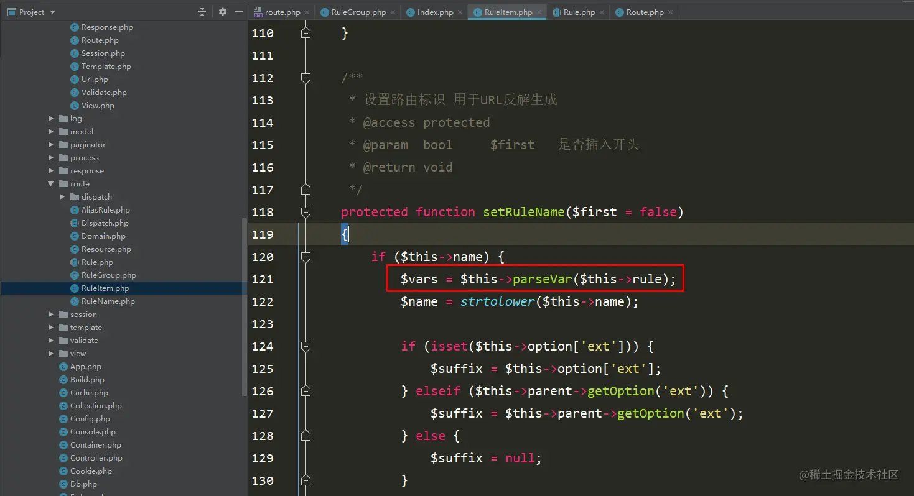This screenshot has width=914, height=496.
Task: Close the Rule.php editor tab
Action: [602, 12]
